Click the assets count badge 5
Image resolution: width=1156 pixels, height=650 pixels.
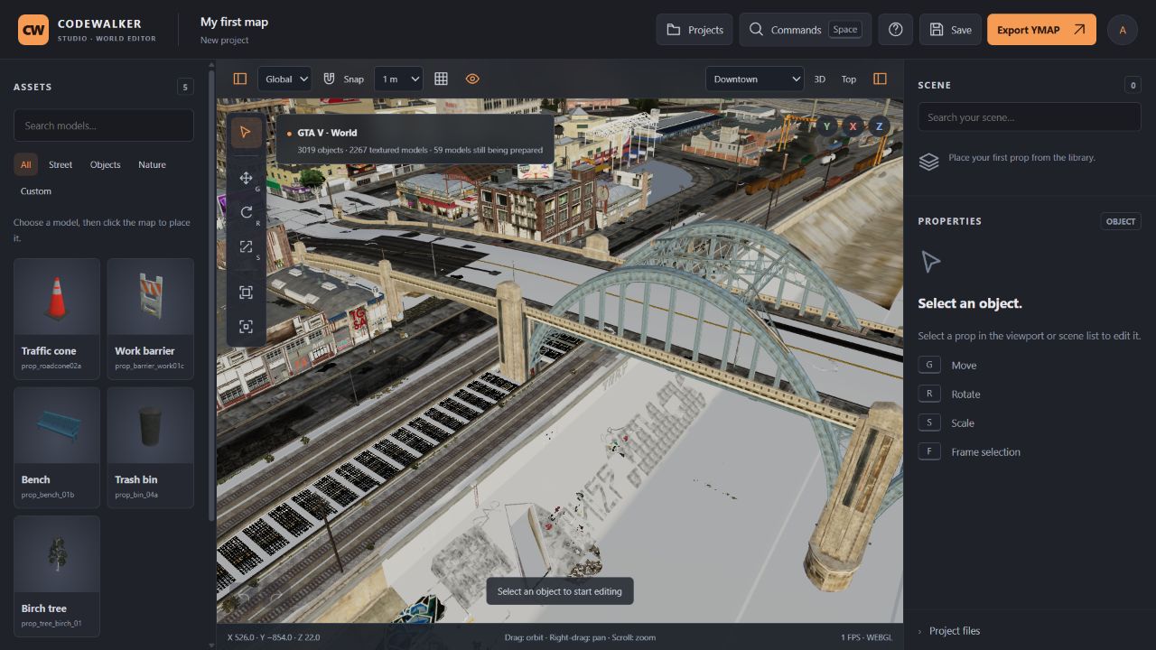pos(185,87)
